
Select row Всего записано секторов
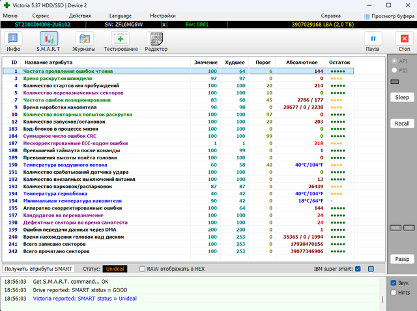click(178, 244)
